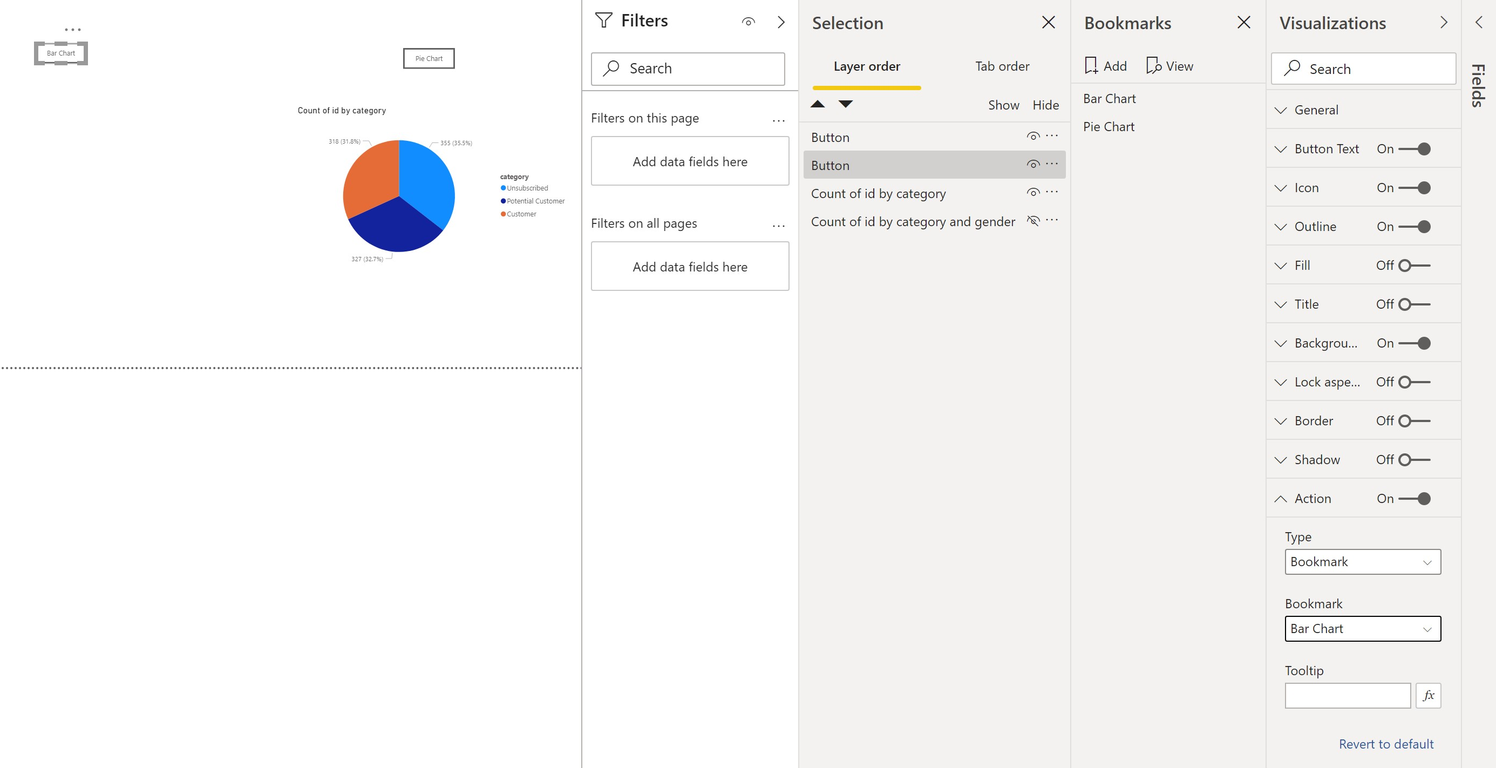Hide Count of id by category visual
1496x768 pixels.
coord(1032,192)
